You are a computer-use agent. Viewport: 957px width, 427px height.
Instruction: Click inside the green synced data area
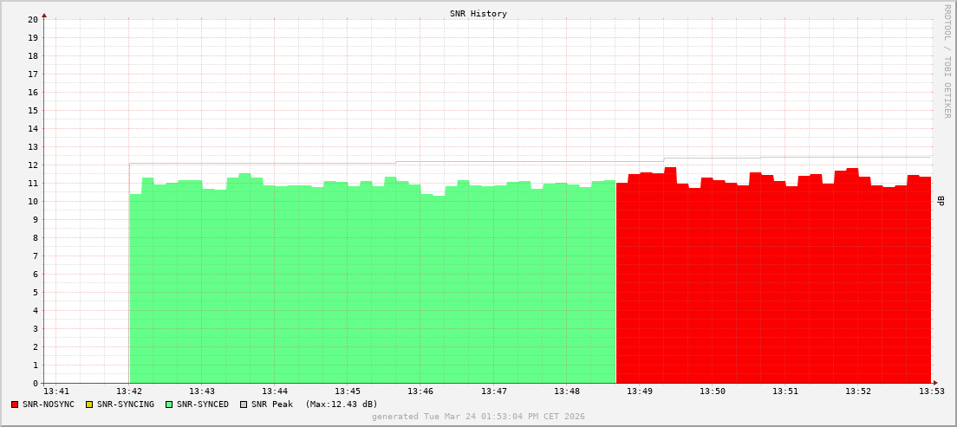[373, 286]
